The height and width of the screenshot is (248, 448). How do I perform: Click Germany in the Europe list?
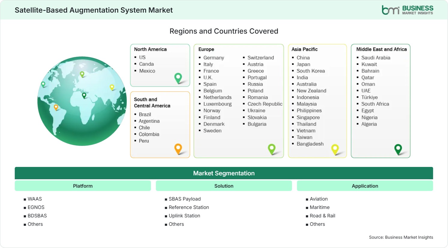(x=214, y=58)
